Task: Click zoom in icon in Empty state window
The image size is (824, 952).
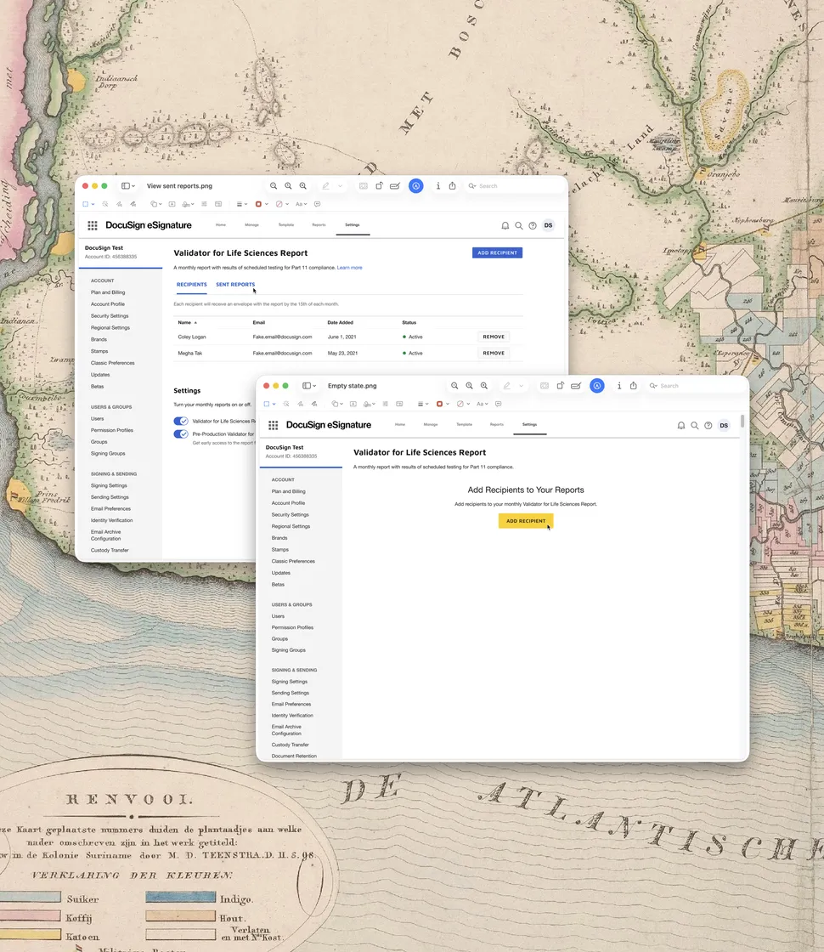Action: tap(483, 386)
